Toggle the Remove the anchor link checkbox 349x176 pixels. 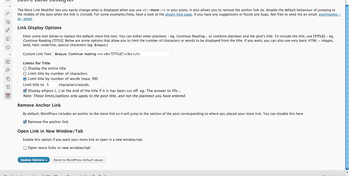pyautogui.click(x=25, y=122)
